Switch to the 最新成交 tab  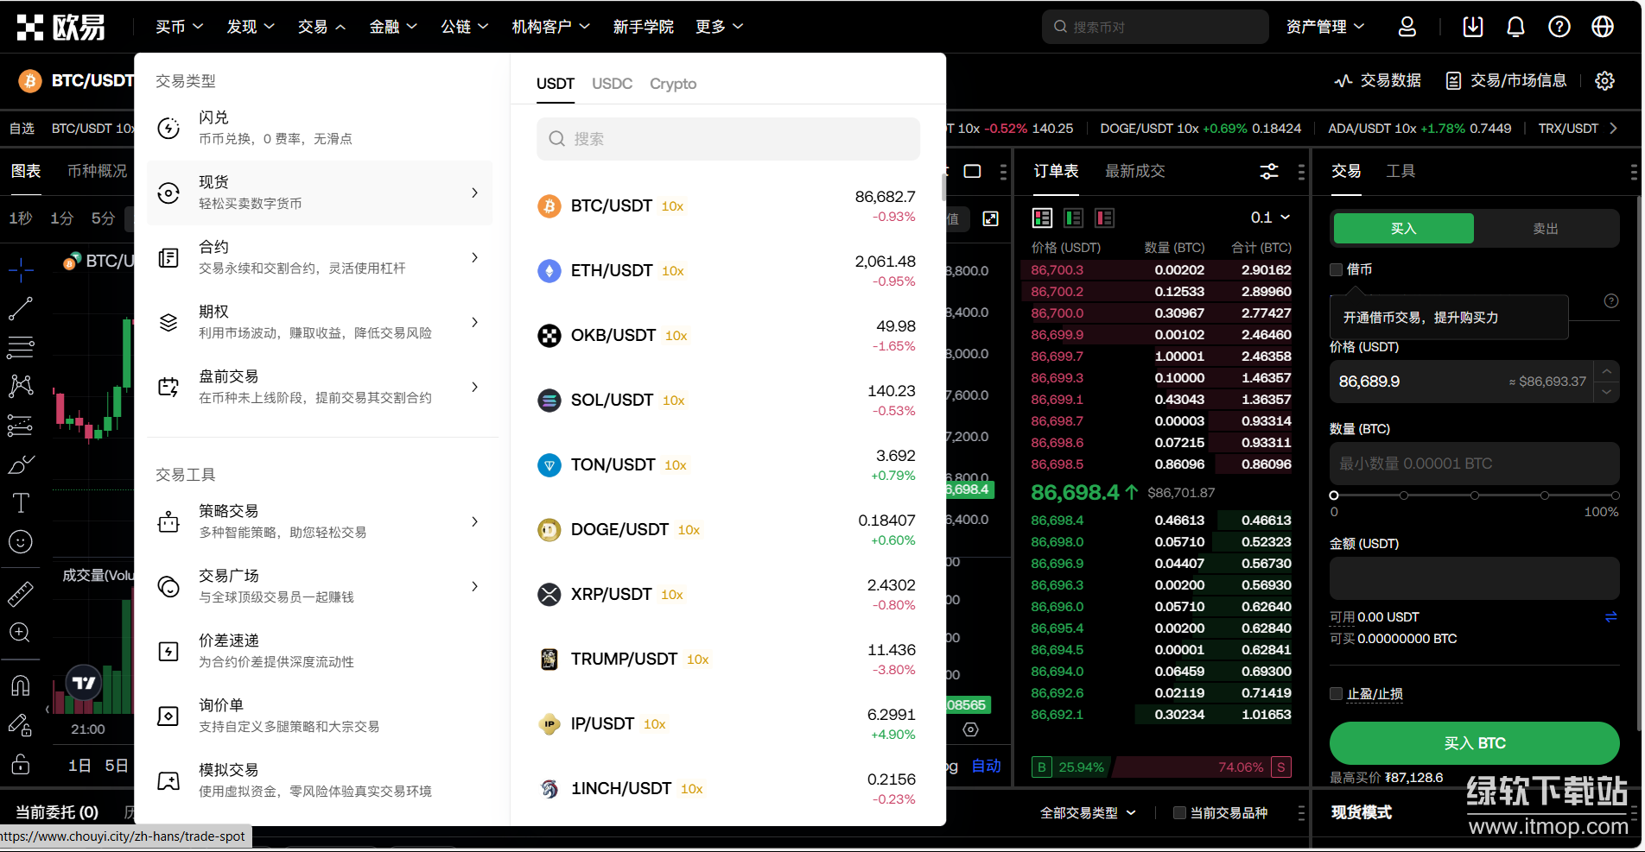click(x=1134, y=171)
